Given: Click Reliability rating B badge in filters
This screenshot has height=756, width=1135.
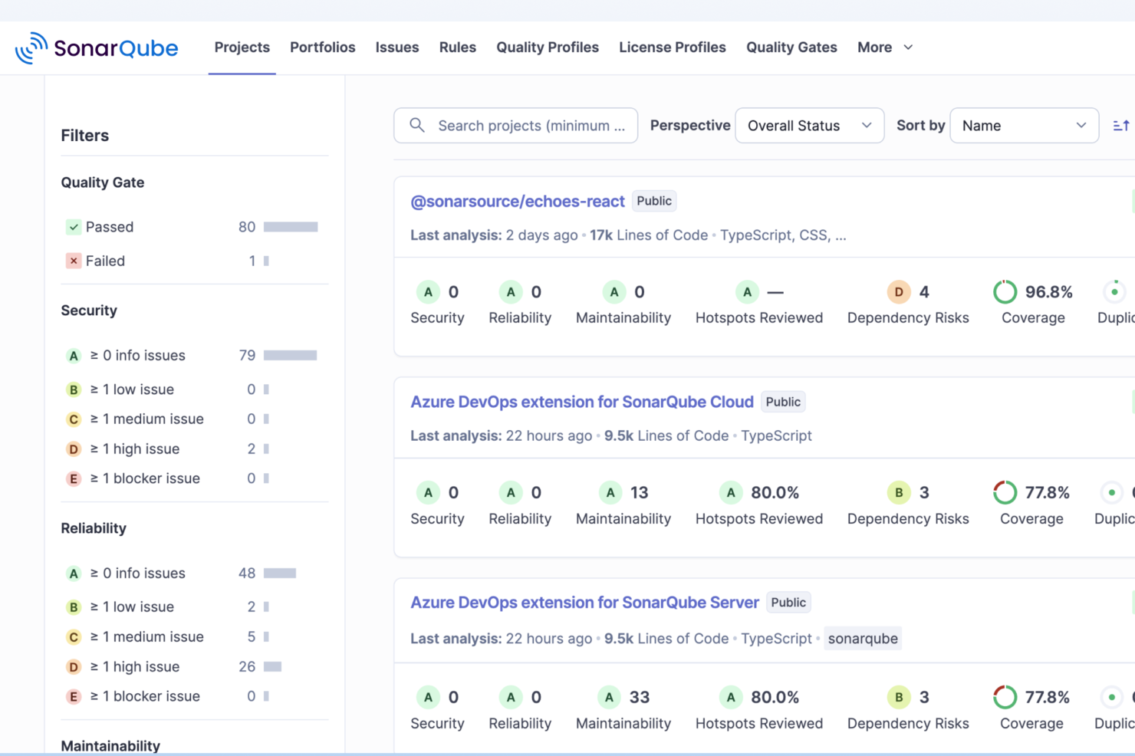Looking at the screenshot, I should 74,607.
